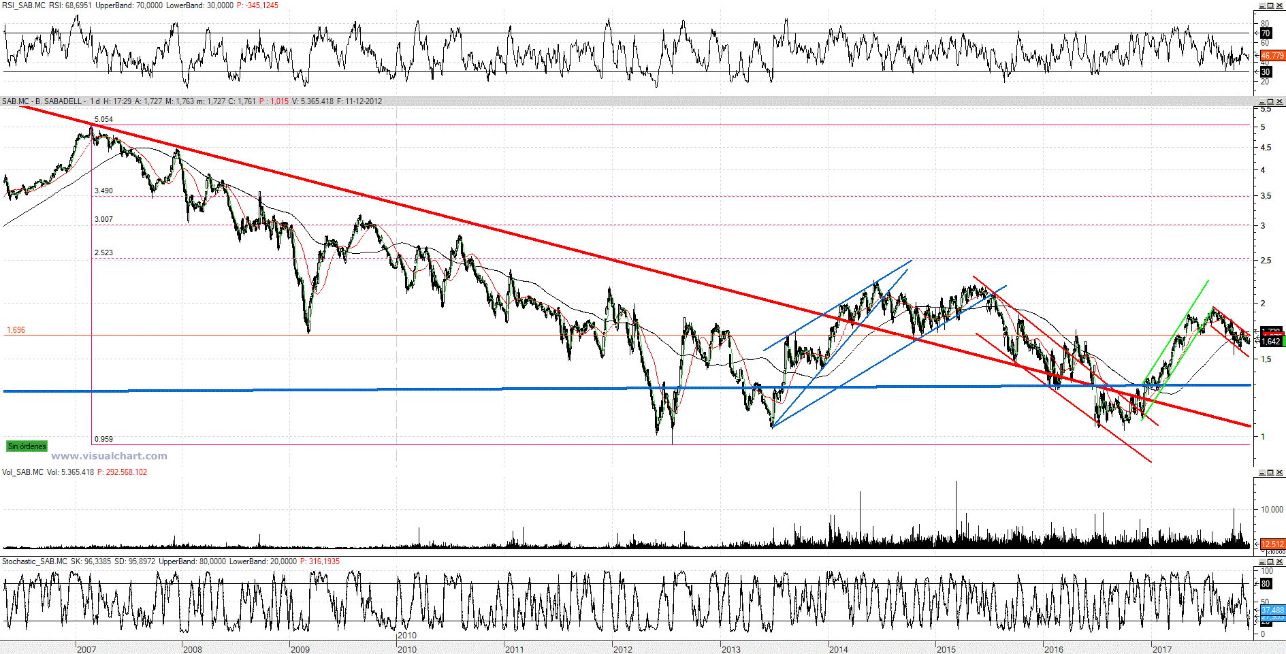This screenshot has width=1286, height=654.
Task: Click the Fibonacci level label 0.959
Action: (x=103, y=439)
